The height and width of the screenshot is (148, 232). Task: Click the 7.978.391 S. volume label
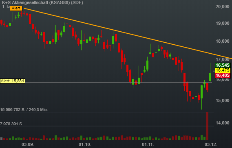[11, 124]
